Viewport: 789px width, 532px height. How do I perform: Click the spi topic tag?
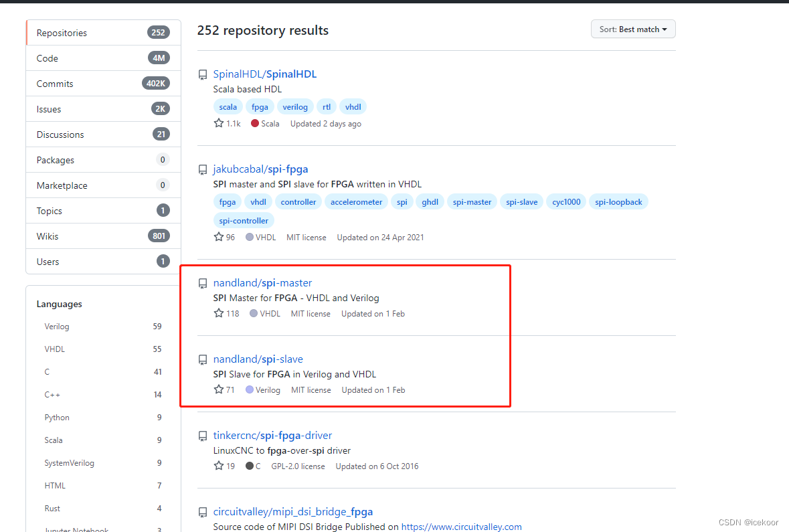402,202
